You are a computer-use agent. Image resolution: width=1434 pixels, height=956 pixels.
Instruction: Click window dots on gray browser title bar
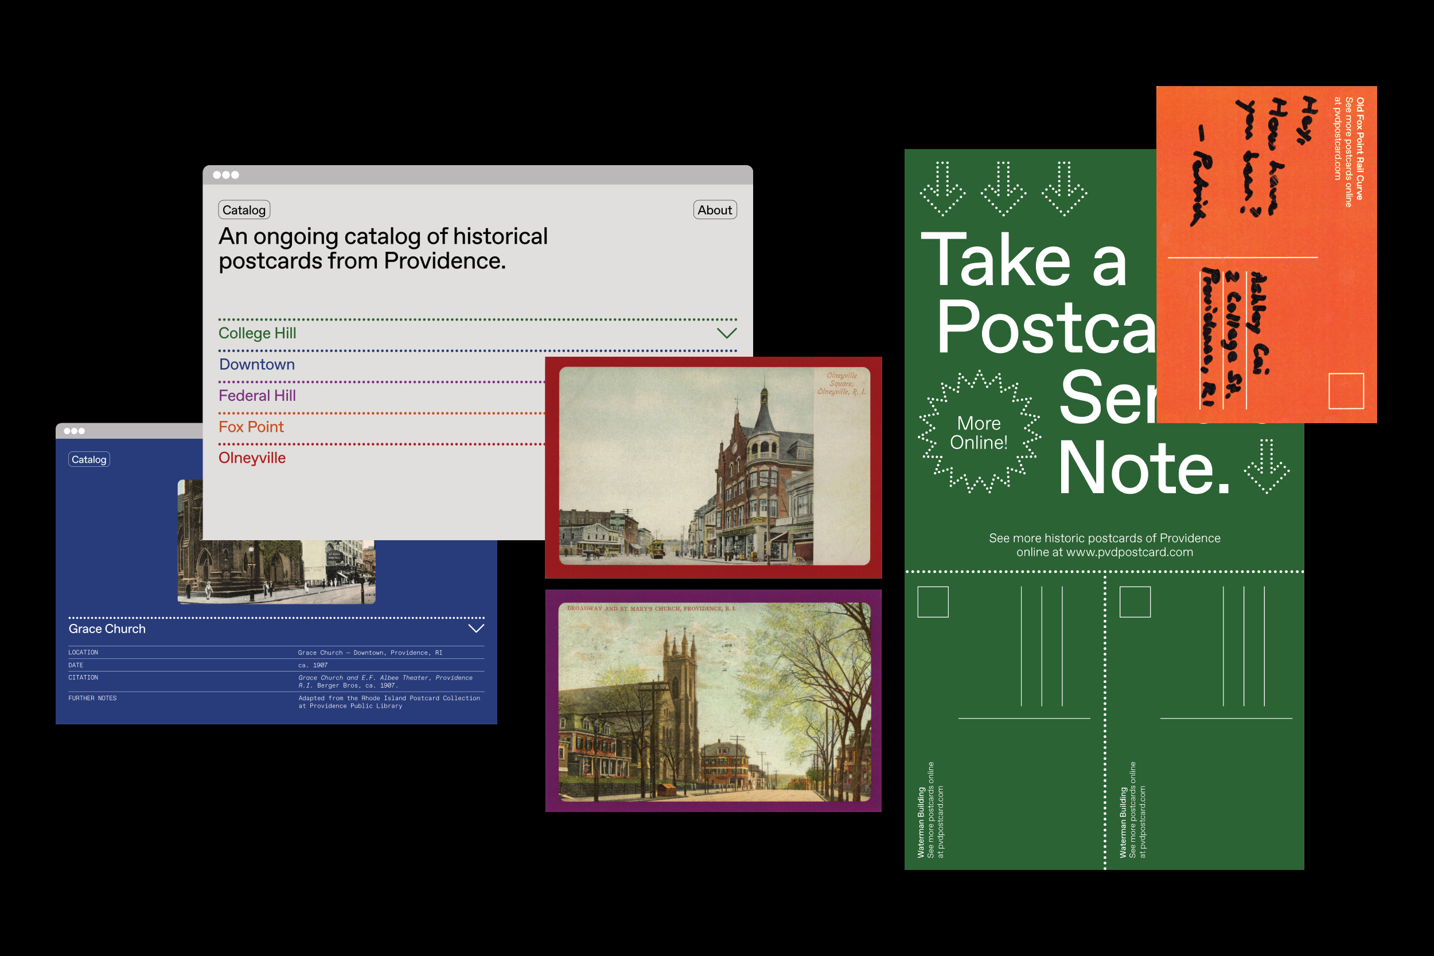pos(225,175)
